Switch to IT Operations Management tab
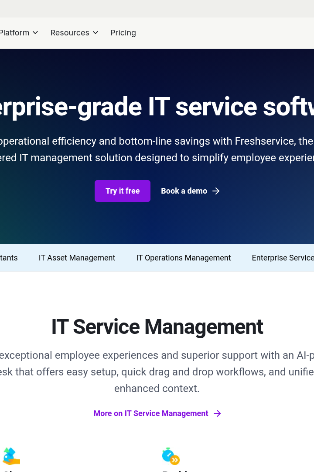Screen dimensions: 314x472 [x=184, y=258]
